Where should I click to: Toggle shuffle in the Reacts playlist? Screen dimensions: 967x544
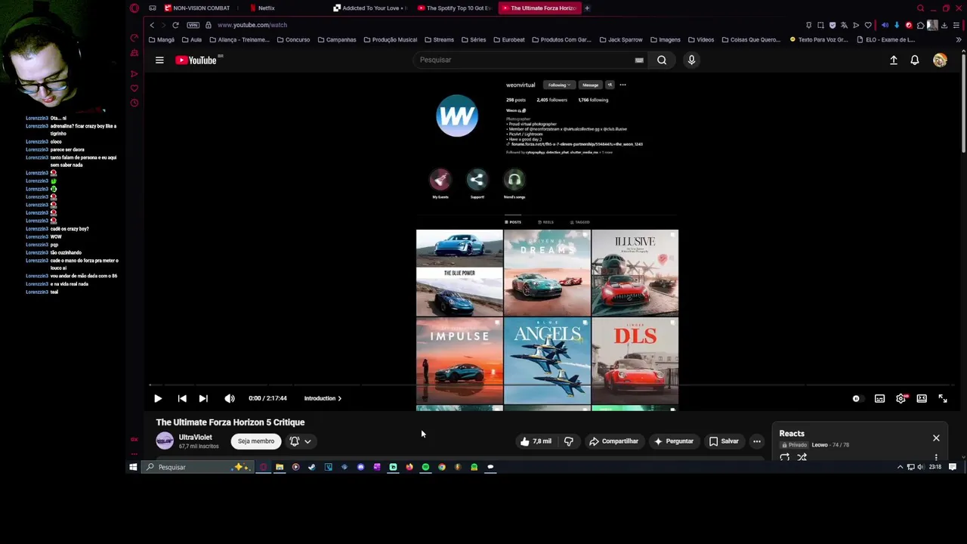click(802, 457)
